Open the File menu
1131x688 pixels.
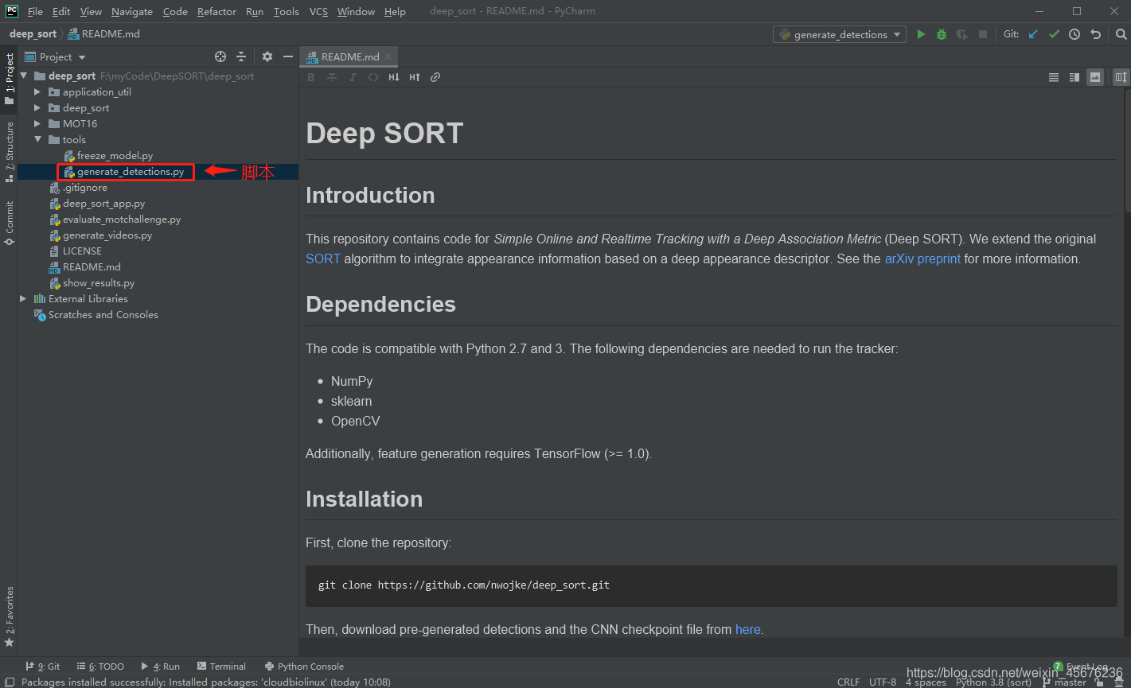click(35, 11)
